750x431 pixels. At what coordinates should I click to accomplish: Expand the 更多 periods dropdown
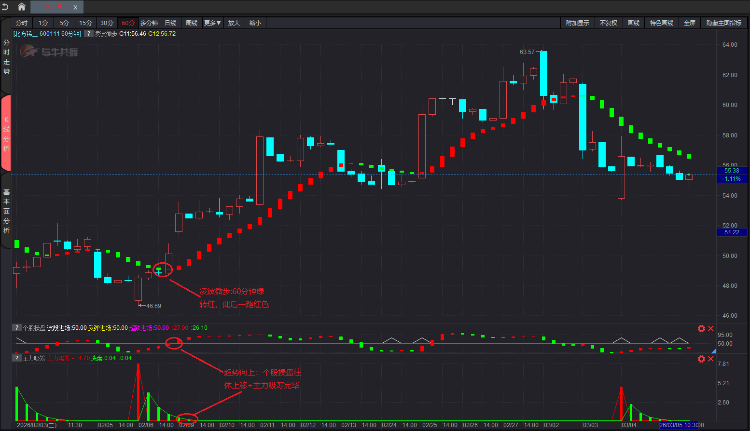[x=212, y=23]
